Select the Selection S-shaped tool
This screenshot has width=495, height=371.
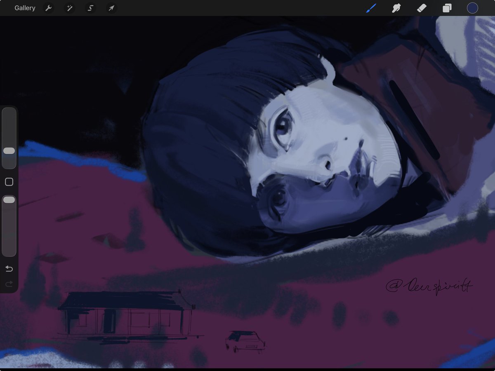90,8
